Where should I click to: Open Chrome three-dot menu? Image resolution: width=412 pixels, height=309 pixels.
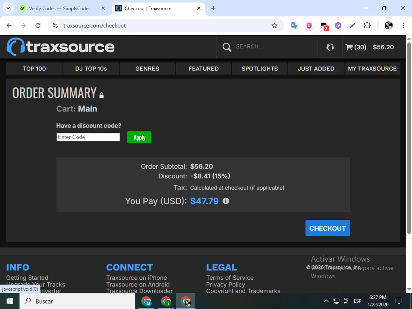coord(403,26)
